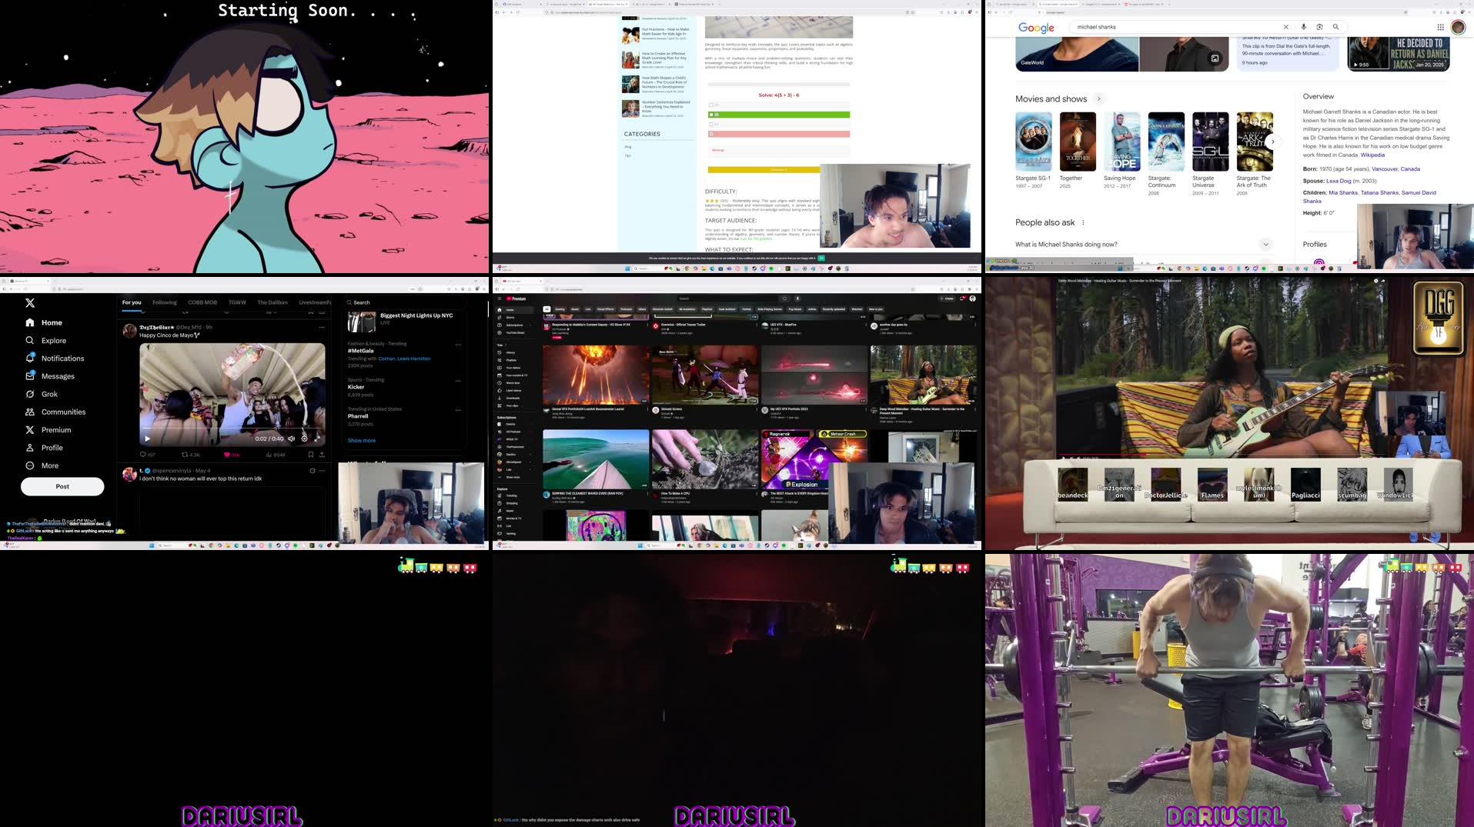Click Show more under X trends
1474x827 pixels.
pos(362,441)
